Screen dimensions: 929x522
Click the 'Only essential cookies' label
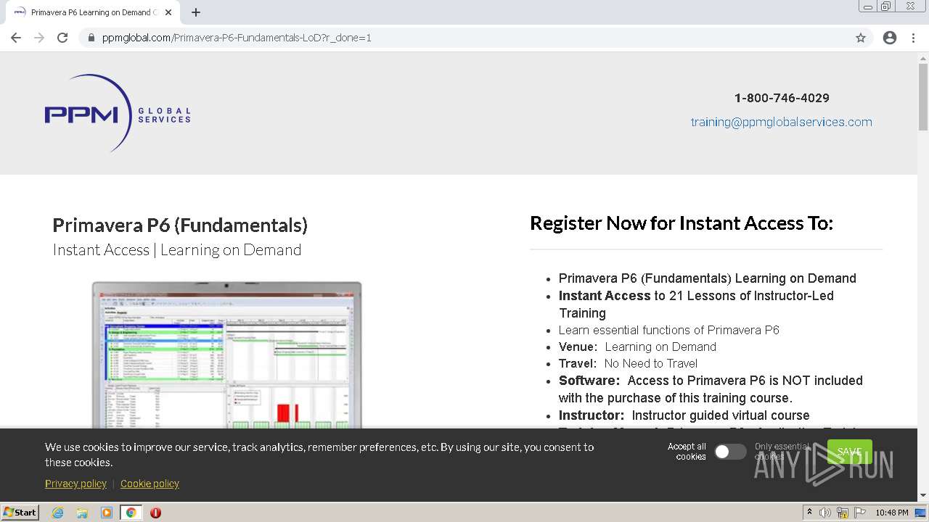(782, 452)
